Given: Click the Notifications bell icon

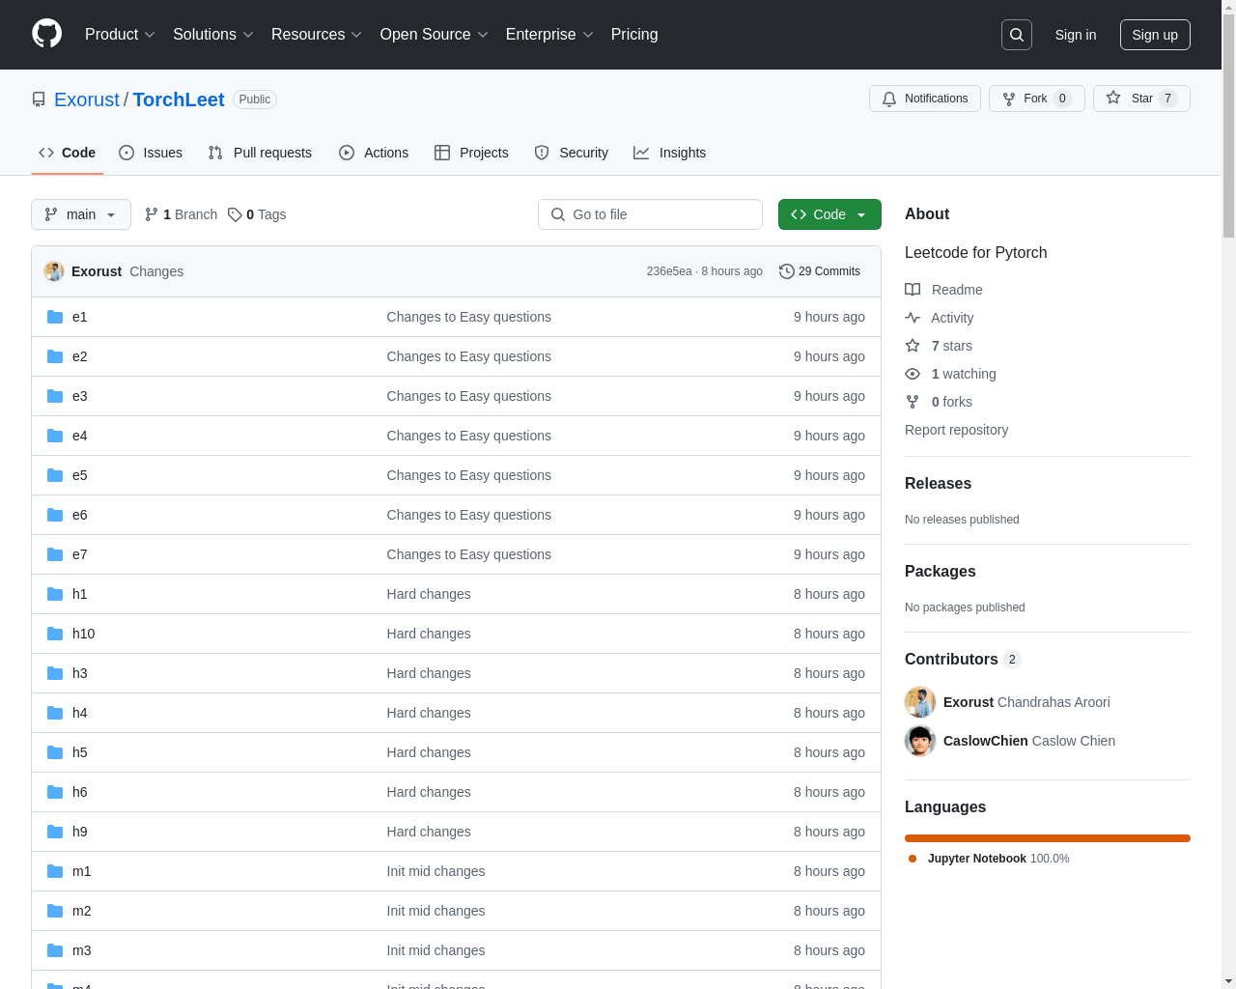Looking at the screenshot, I should (x=889, y=99).
